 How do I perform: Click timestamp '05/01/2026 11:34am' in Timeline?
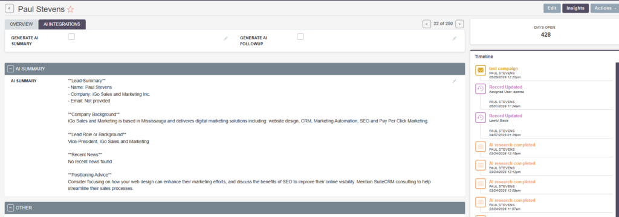click(x=505, y=106)
